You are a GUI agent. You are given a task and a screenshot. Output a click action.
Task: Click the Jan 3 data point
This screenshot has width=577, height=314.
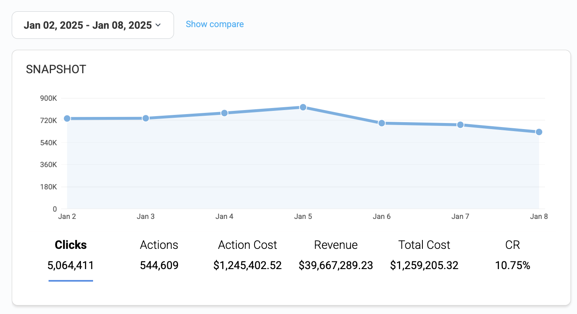146,118
